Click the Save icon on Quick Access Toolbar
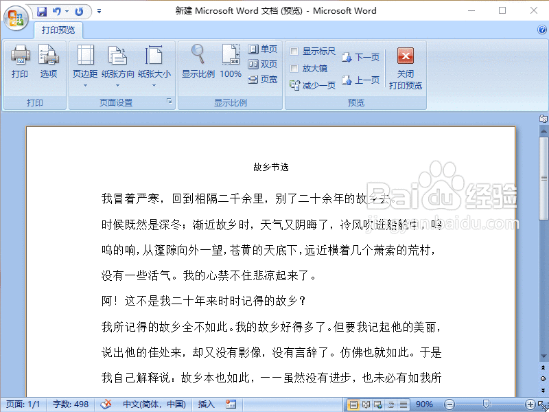This screenshot has width=549, height=412. (41, 11)
